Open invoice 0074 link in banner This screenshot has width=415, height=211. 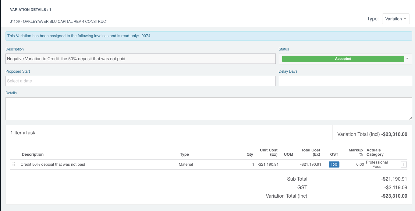pyautogui.click(x=146, y=36)
